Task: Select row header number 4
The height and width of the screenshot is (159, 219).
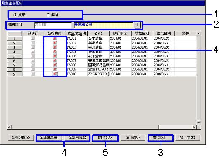Action: [x=14, y=52]
